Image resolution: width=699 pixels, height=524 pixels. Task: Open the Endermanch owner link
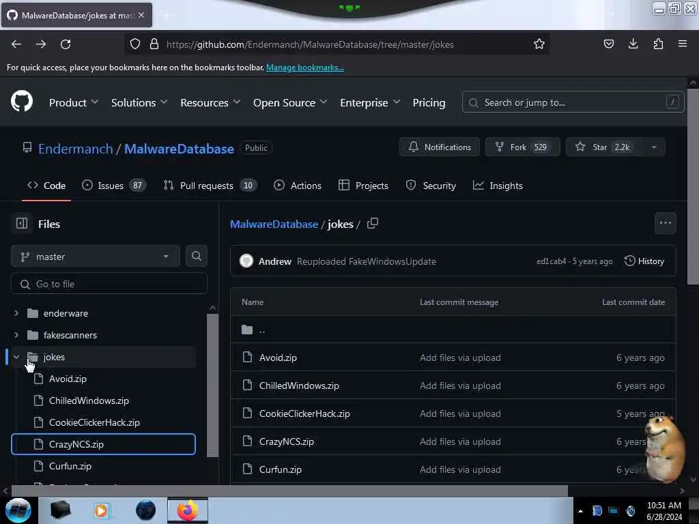point(75,148)
